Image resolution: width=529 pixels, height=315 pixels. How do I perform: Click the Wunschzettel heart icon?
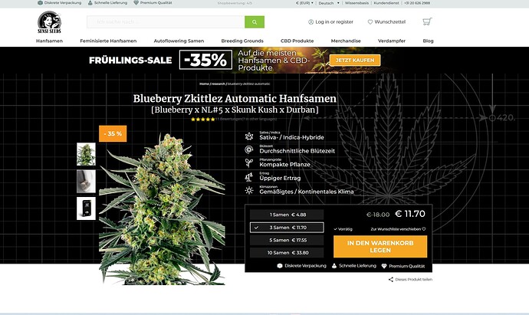[x=370, y=22]
